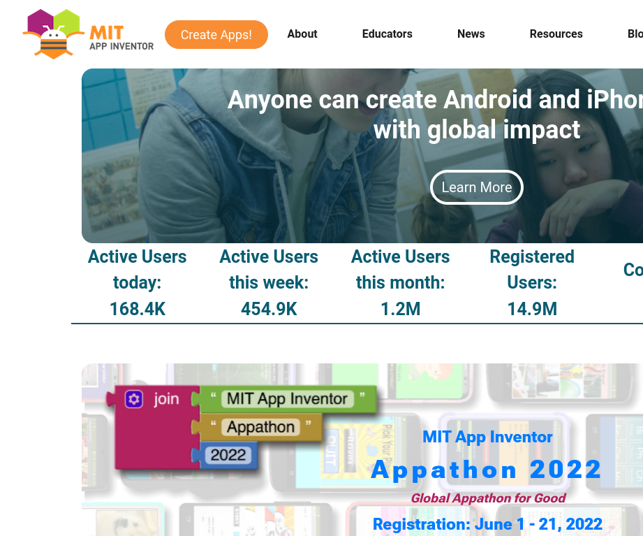Open the partially visible Blogs menu

click(x=635, y=34)
